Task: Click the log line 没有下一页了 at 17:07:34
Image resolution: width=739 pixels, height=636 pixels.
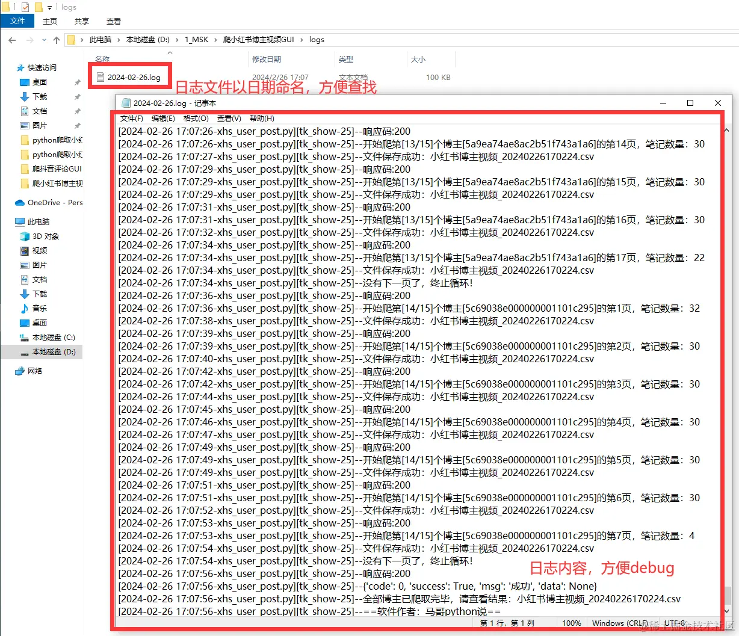Action: tap(295, 283)
